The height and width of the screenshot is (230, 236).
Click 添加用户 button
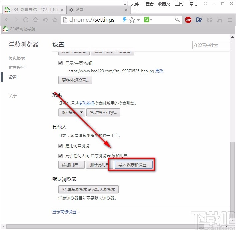(x=71, y=165)
